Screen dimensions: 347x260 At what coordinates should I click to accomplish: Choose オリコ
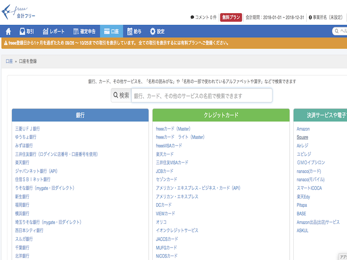[x=161, y=222]
